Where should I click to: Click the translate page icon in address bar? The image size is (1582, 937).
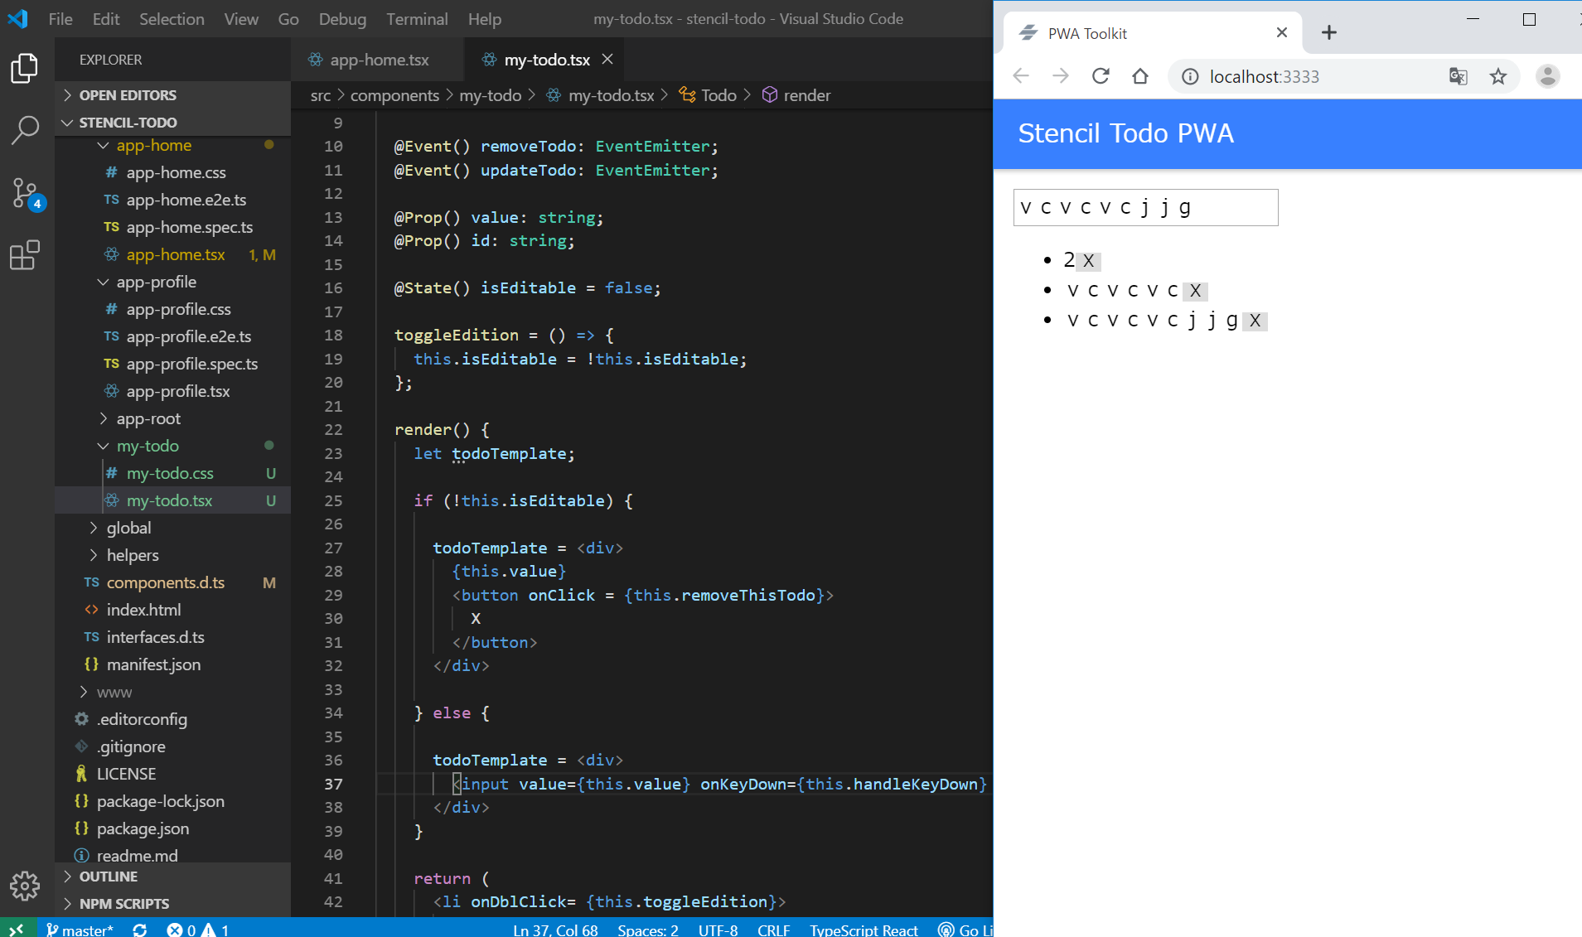pyautogui.click(x=1458, y=76)
